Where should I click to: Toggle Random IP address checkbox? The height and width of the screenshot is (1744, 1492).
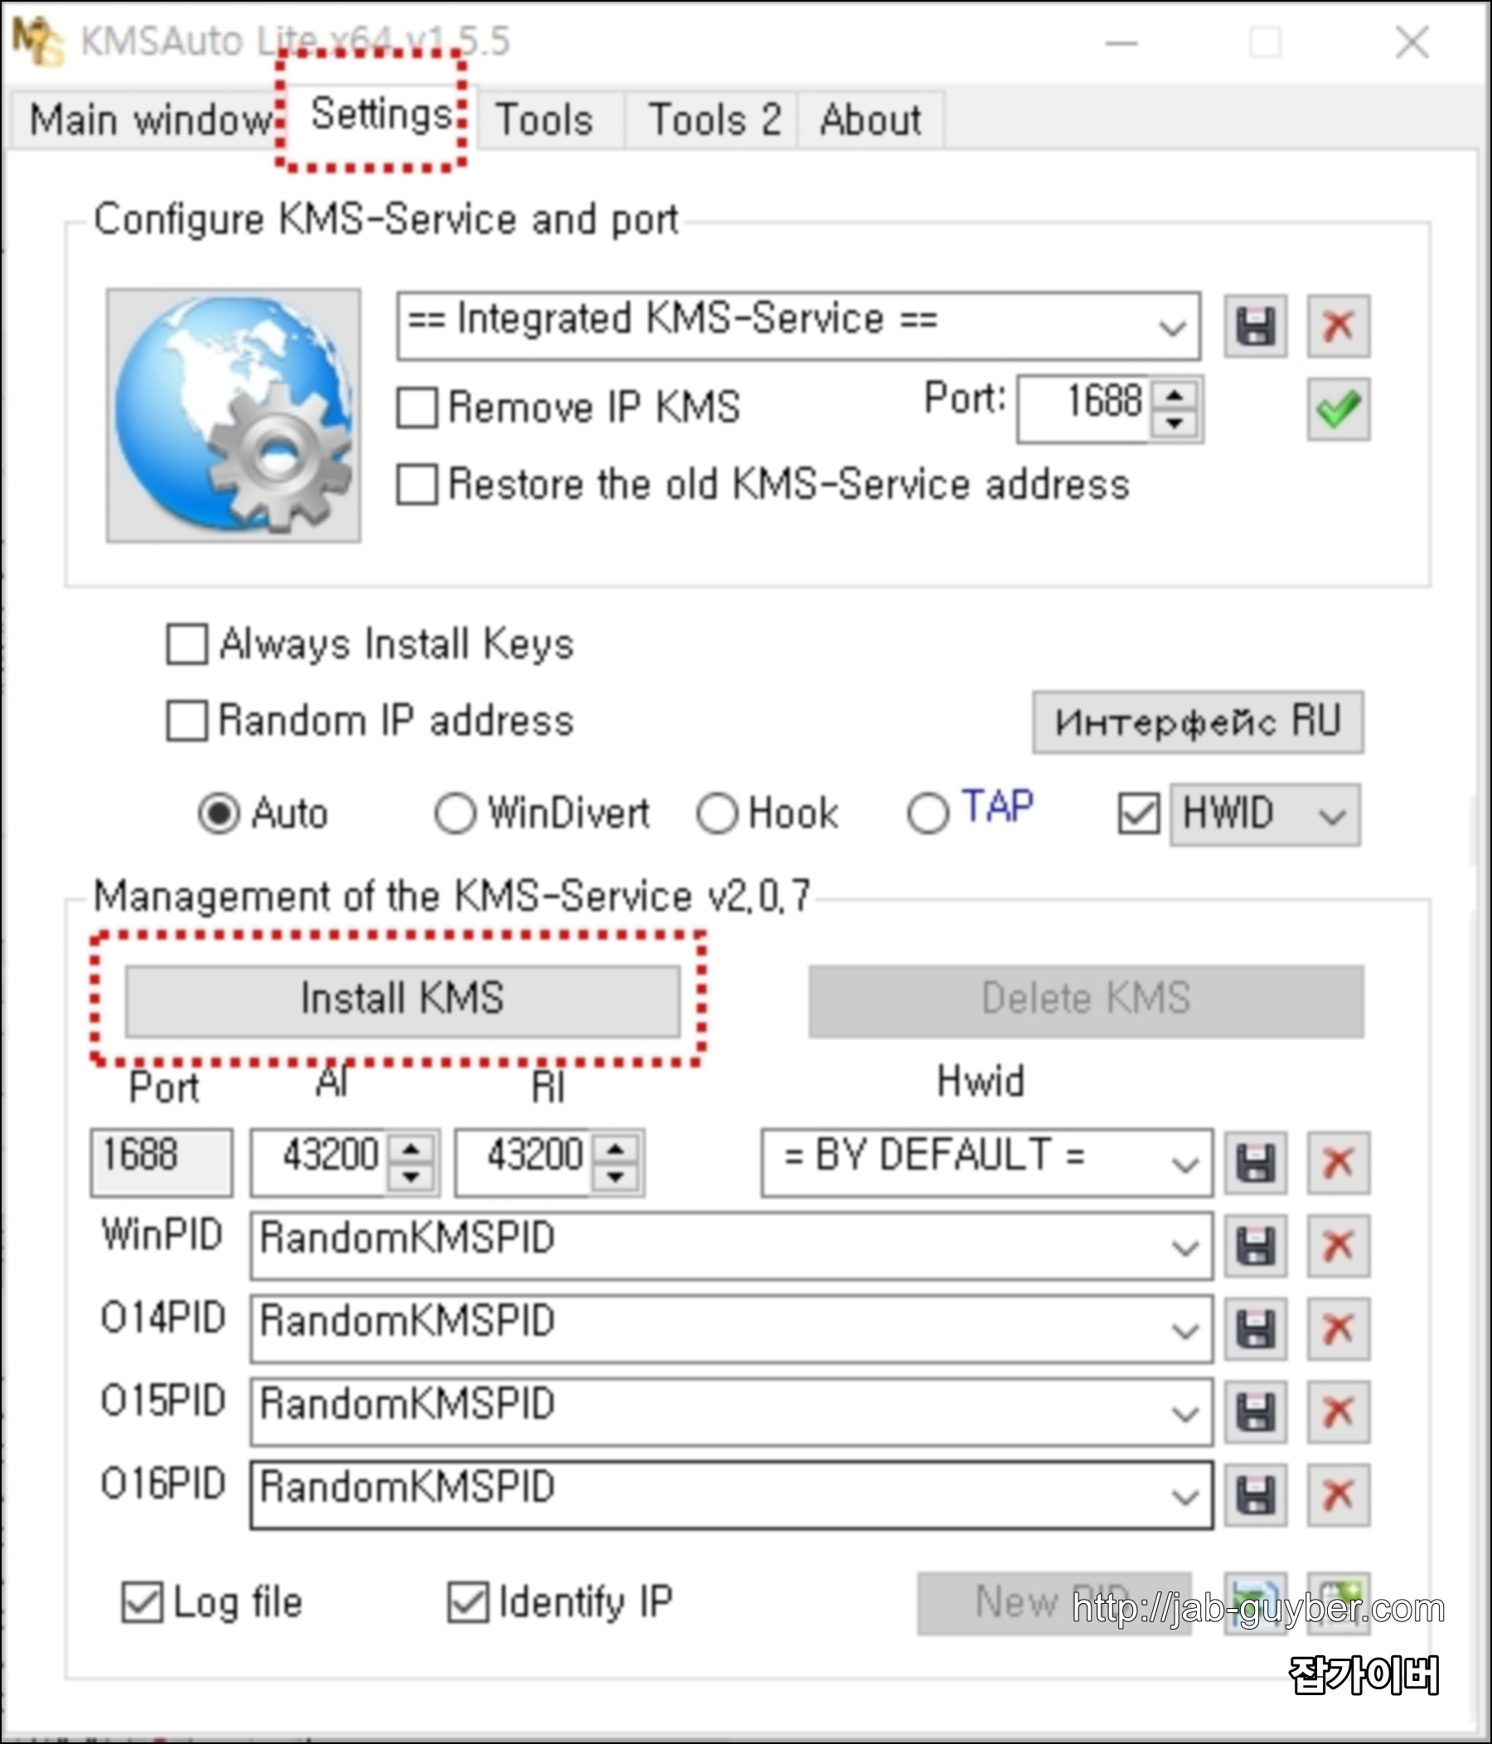point(186,721)
